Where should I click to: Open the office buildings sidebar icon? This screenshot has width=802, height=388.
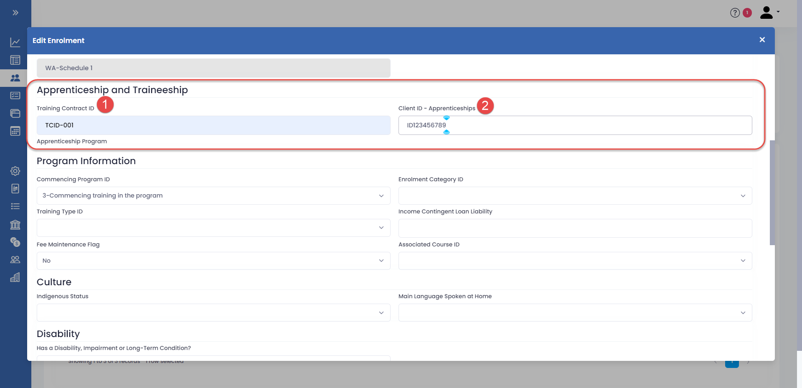[x=15, y=277]
